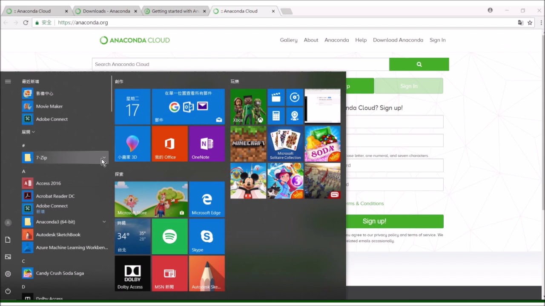Click the Anaconda Cloud logo
545x306 pixels.
tap(135, 40)
